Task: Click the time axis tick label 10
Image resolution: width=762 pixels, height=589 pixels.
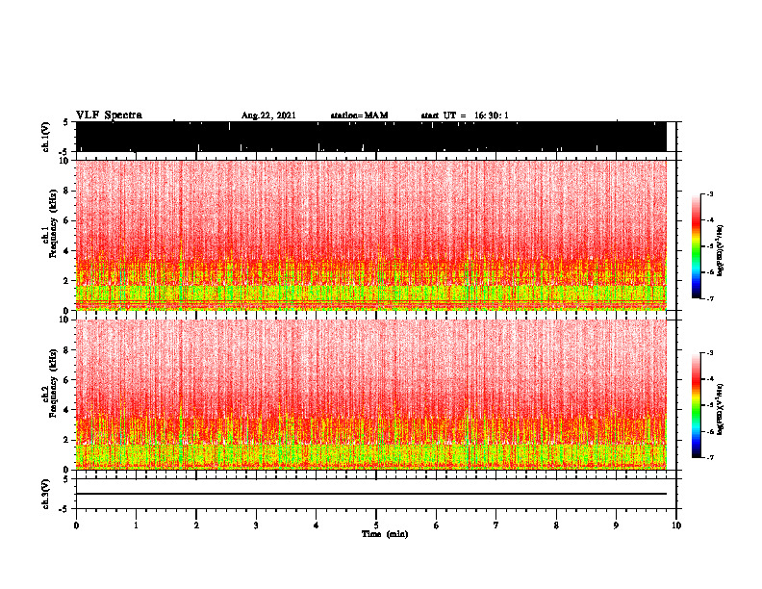Action: tap(676, 525)
